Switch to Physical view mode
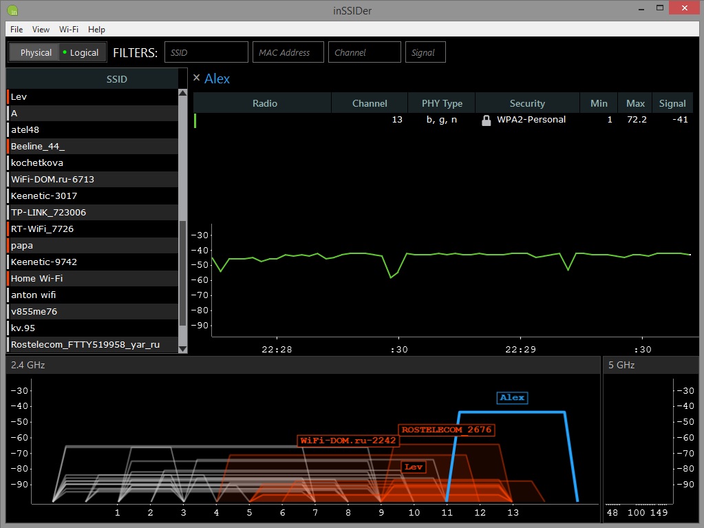The image size is (704, 528). coord(35,52)
